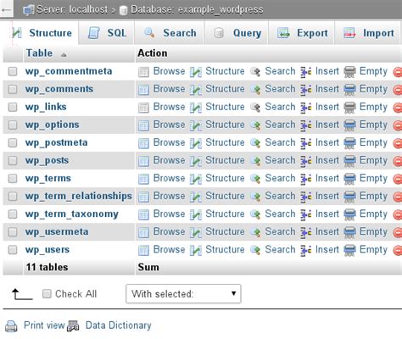
Task: Open the wp_term_relationships table link
Action: [x=79, y=196]
